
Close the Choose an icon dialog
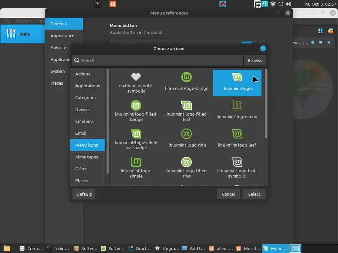(263, 48)
